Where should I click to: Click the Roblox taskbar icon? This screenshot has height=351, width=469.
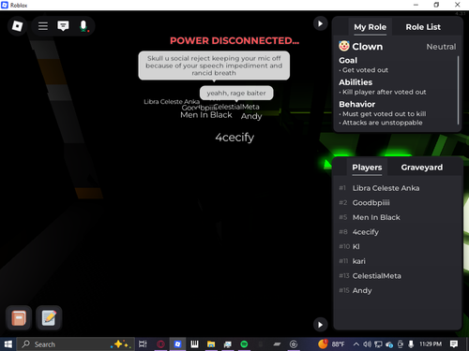click(x=177, y=344)
